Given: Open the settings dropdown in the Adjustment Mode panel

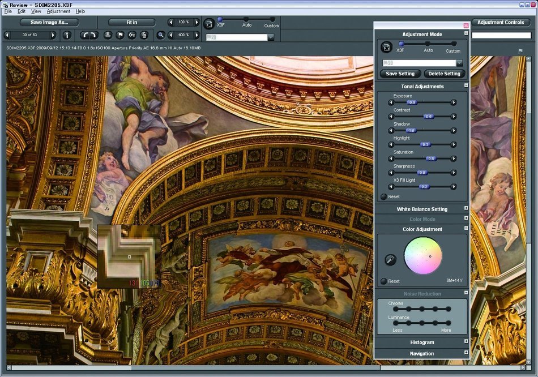Looking at the screenshot, I should click(459, 63).
